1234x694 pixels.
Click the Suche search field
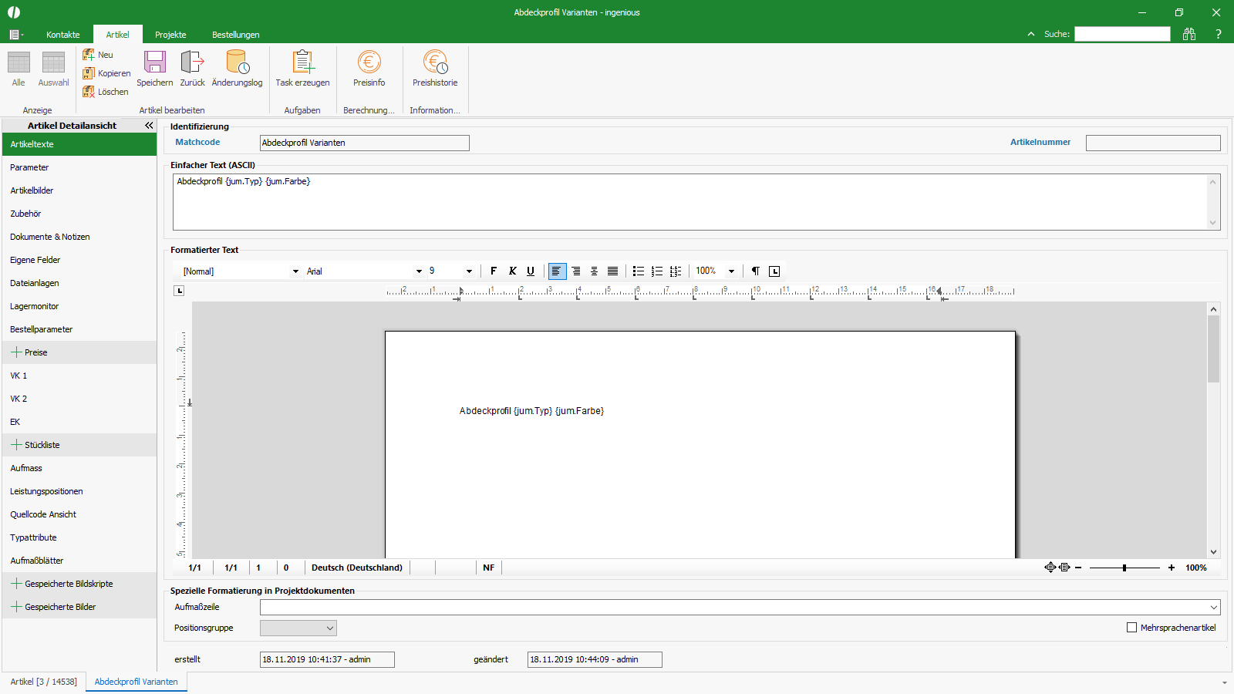(x=1122, y=34)
